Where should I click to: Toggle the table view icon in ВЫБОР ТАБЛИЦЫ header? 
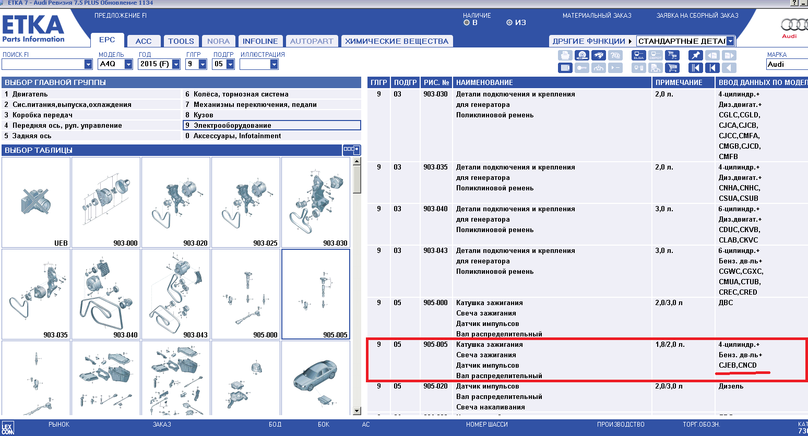(351, 150)
